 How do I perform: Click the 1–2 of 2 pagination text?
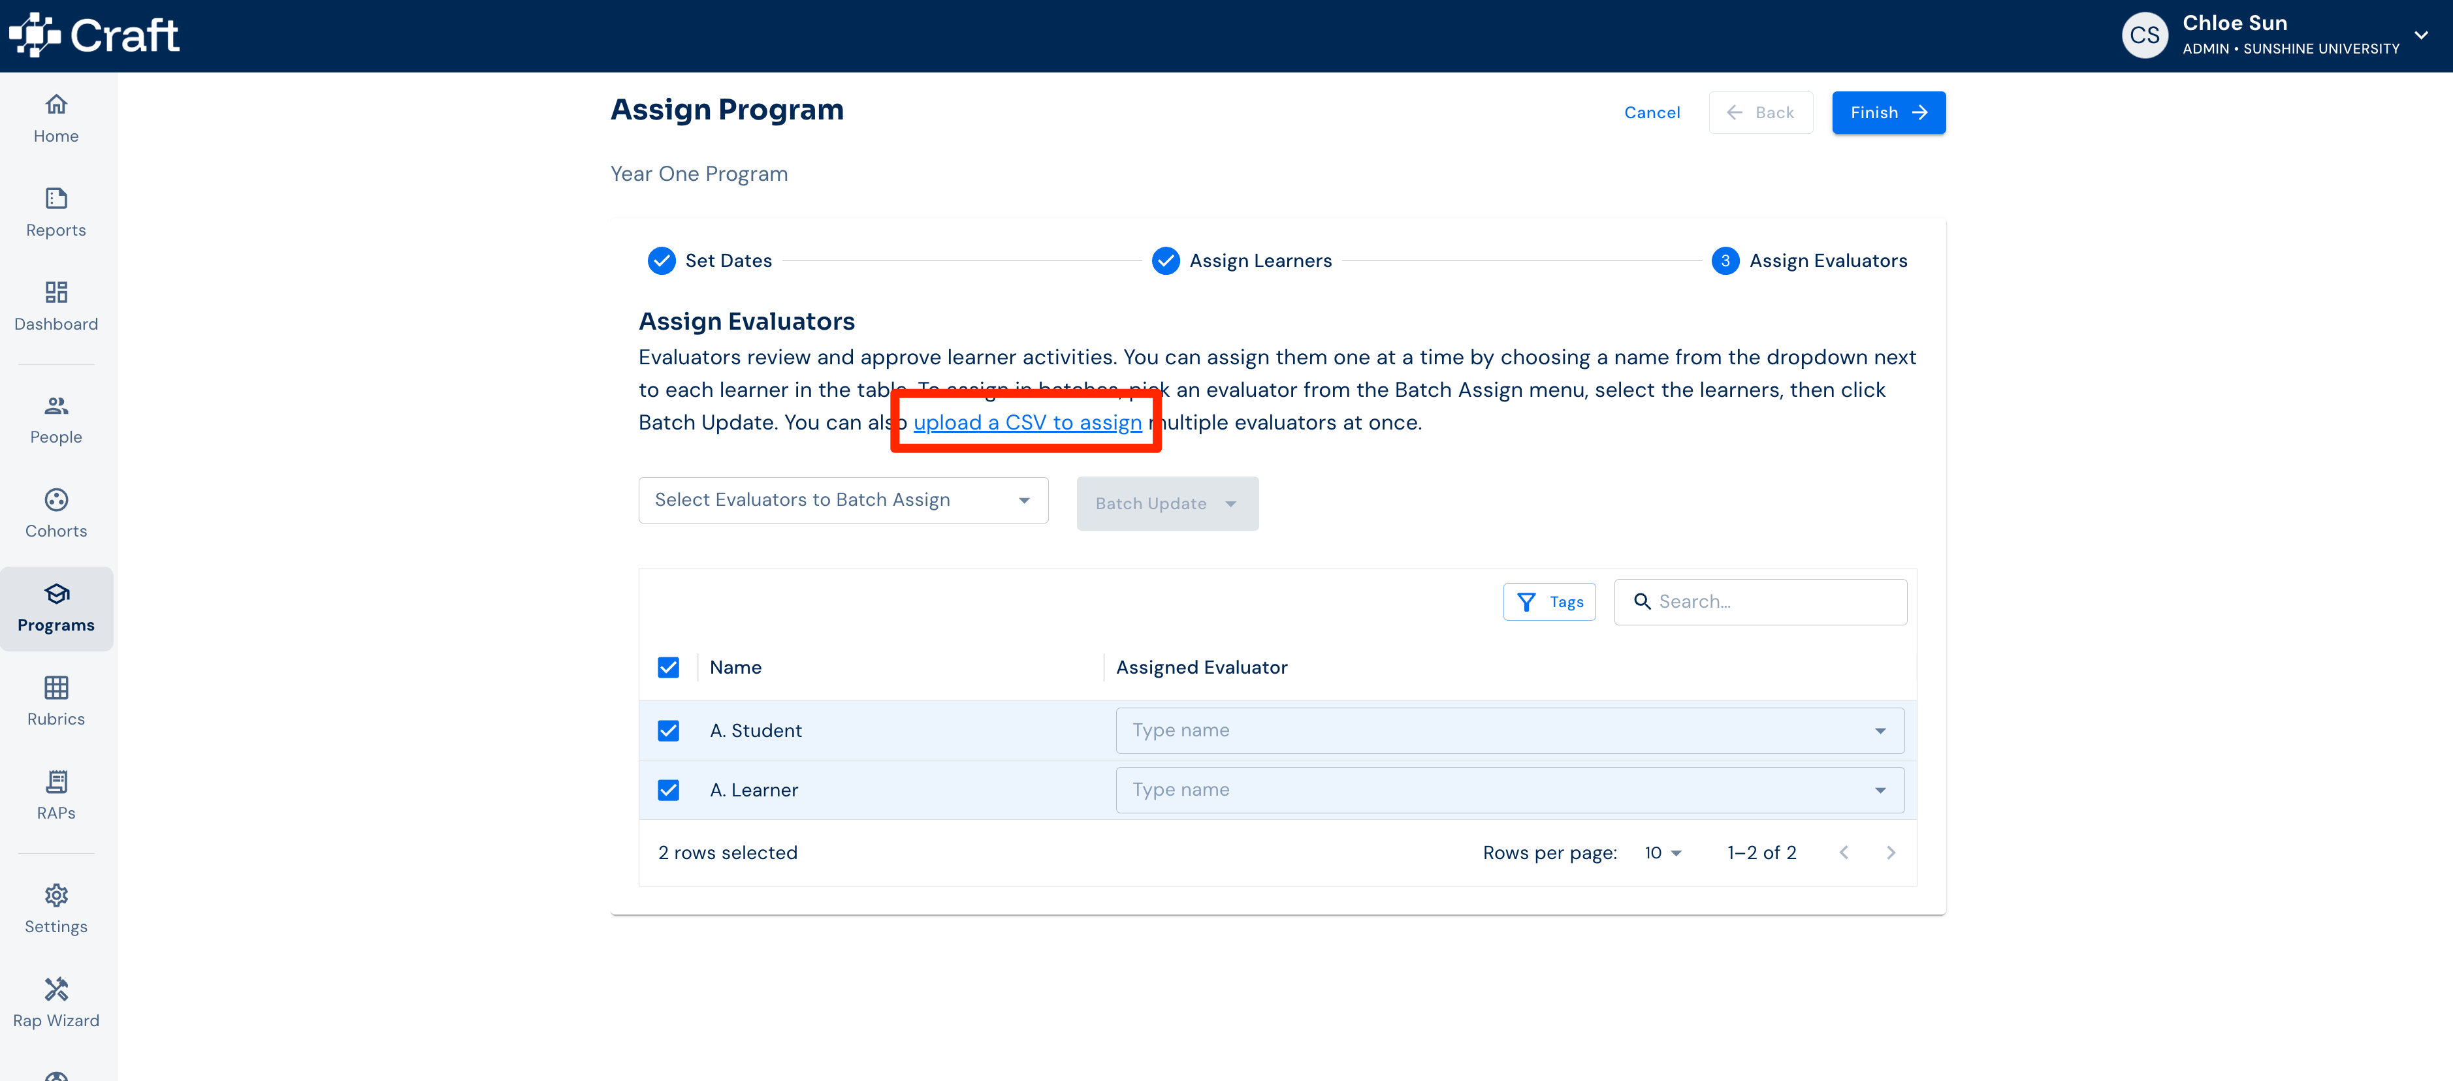(x=1761, y=853)
